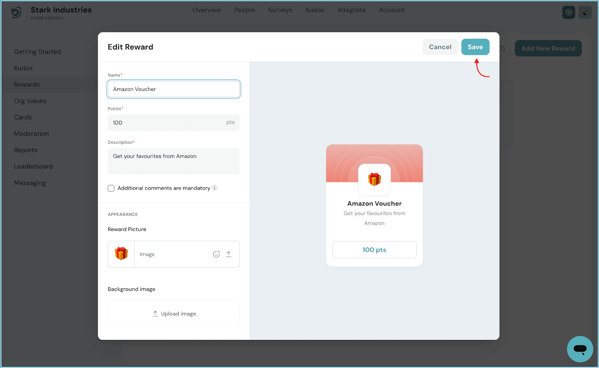The width and height of the screenshot is (599, 368).
Task: Click the upload arrow icon in Reward Picture
Action: (x=229, y=254)
